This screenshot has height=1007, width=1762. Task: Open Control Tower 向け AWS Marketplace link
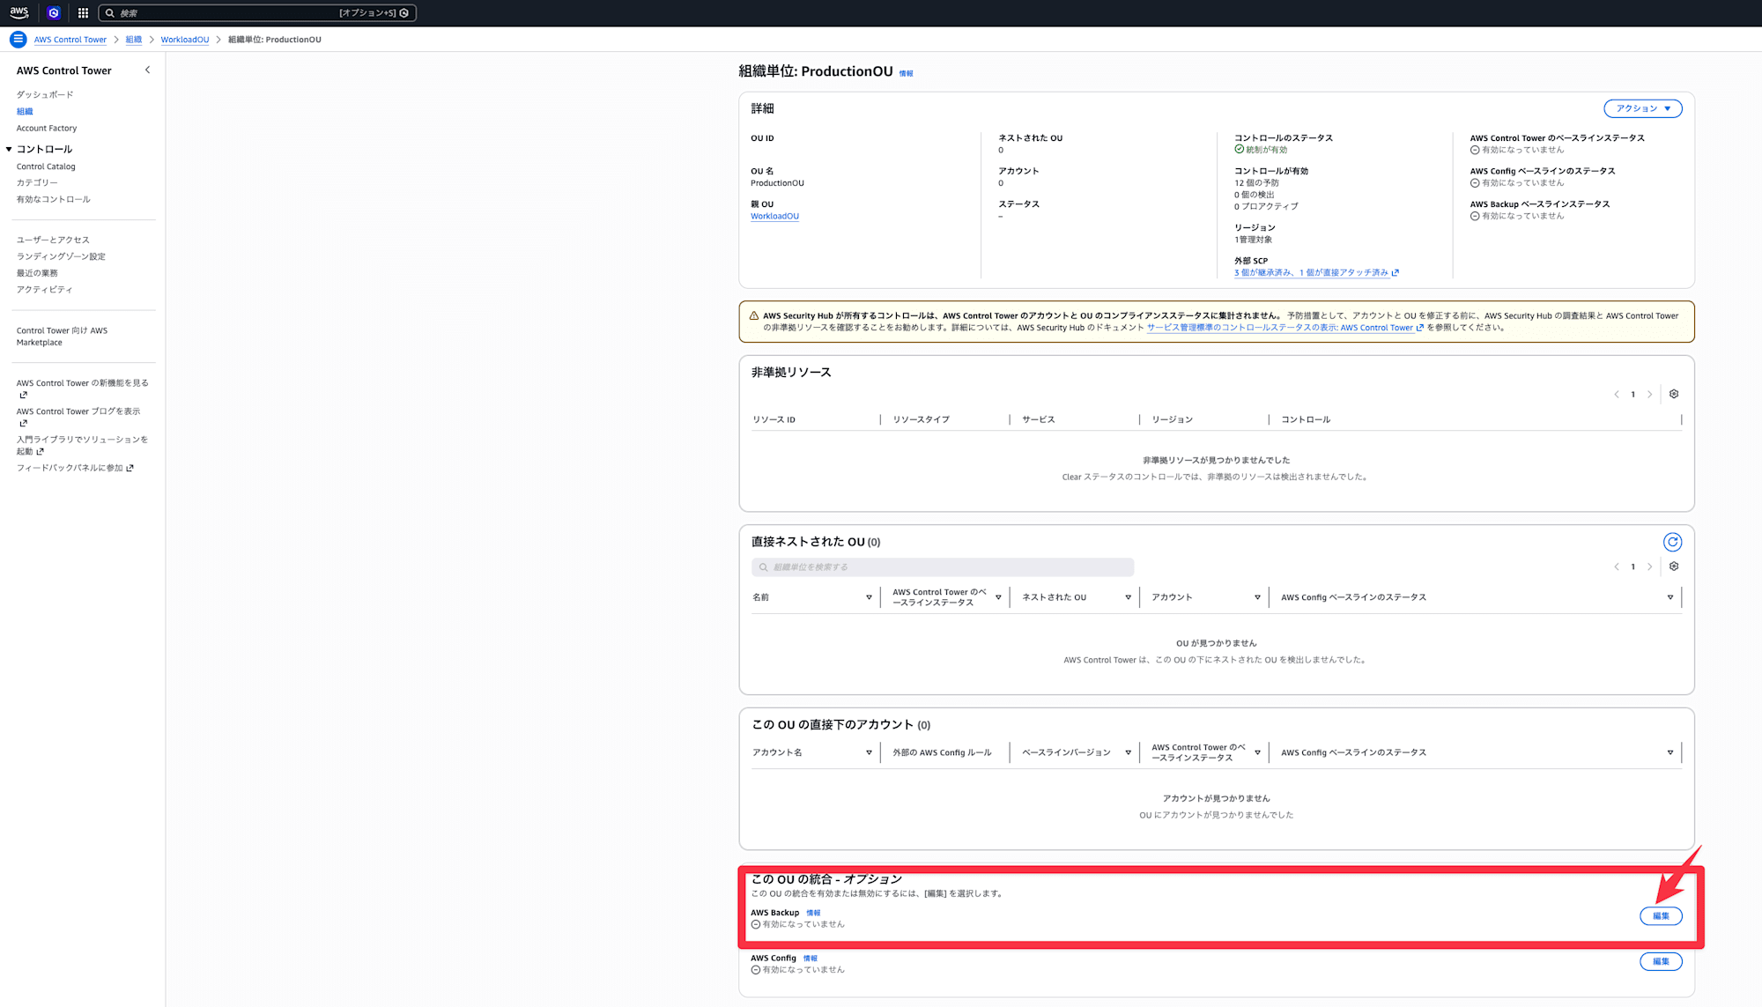[x=62, y=337]
